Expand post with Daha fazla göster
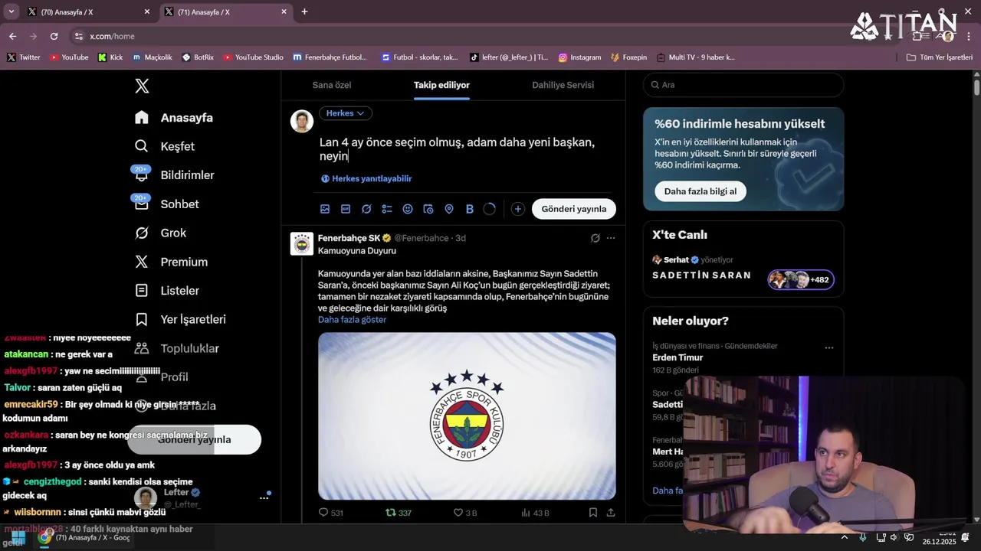Viewport: 981px width, 551px height. (352, 320)
